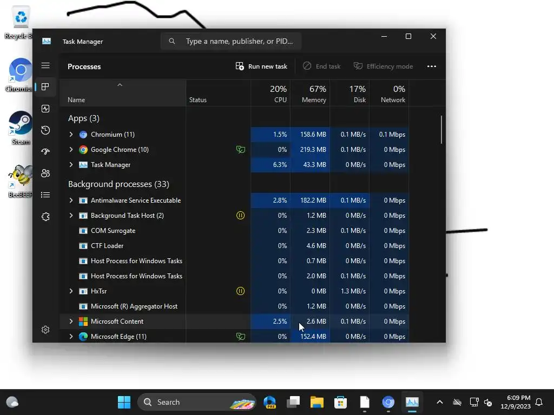The width and height of the screenshot is (554, 415).
Task: Select Microsoft (R) Aggregator Host process
Action: (x=234, y=306)
